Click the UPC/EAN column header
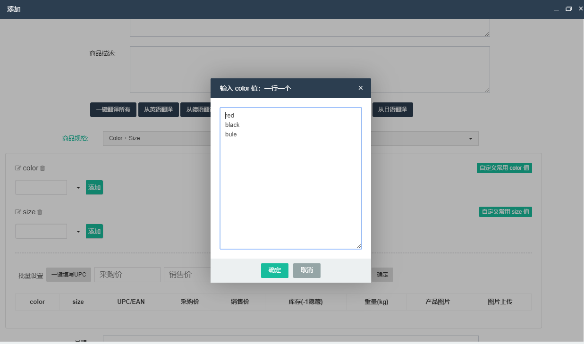The width and height of the screenshot is (584, 344). tap(131, 302)
